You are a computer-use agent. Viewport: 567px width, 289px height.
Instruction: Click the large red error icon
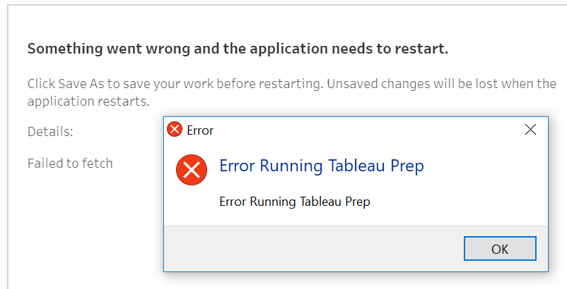point(191,169)
